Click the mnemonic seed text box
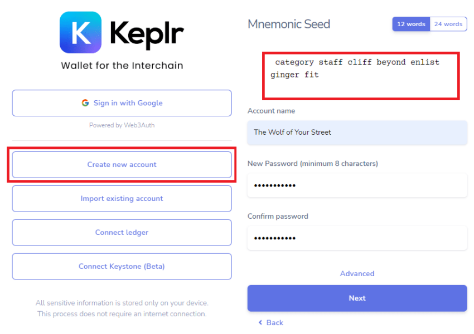Viewport: 474px width, 334px height. pos(361,76)
